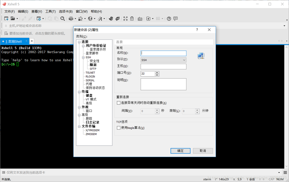
Task: Toggle the 使用Nagle算法 checkbox
Action: pyautogui.click(x=119, y=128)
